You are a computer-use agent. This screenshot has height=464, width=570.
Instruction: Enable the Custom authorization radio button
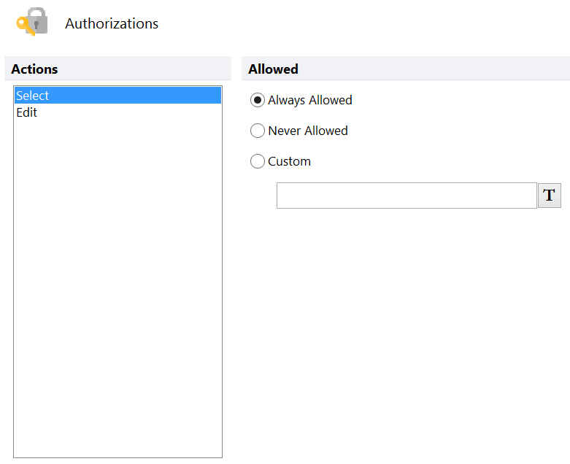point(257,161)
